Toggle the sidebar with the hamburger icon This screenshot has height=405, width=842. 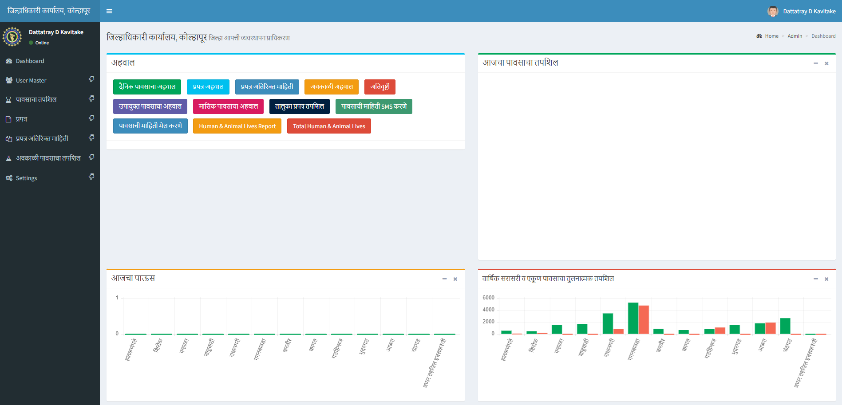[x=109, y=11]
